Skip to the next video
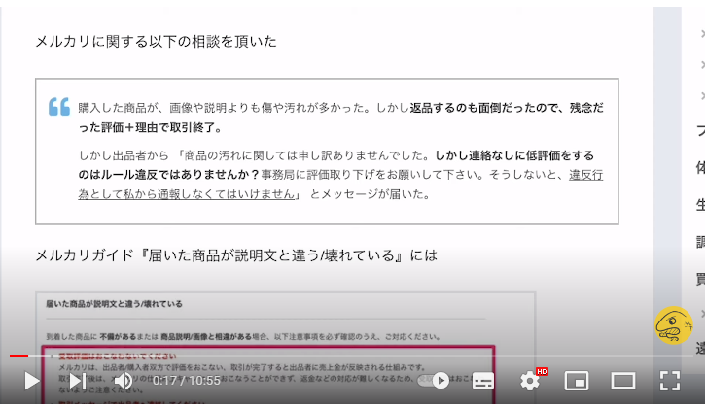 [77, 381]
